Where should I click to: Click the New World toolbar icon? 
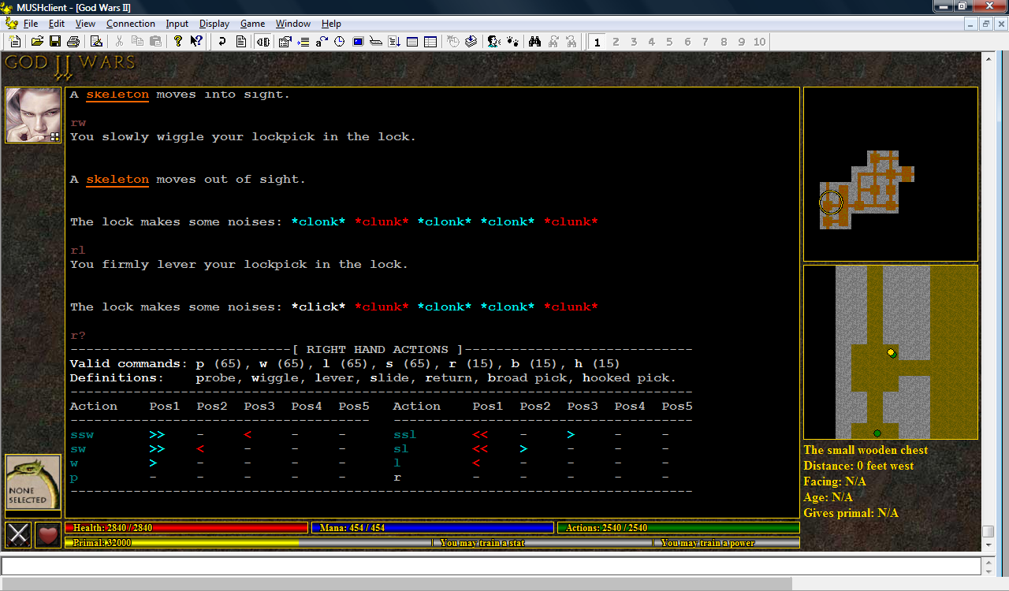[15, 42]
